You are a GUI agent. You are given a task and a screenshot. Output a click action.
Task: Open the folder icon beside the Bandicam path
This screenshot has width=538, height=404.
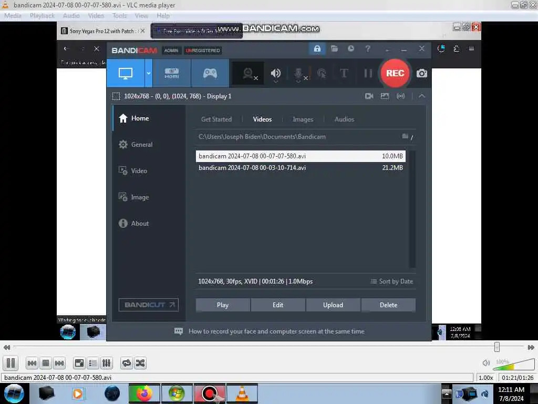click(x=405, y=136)
